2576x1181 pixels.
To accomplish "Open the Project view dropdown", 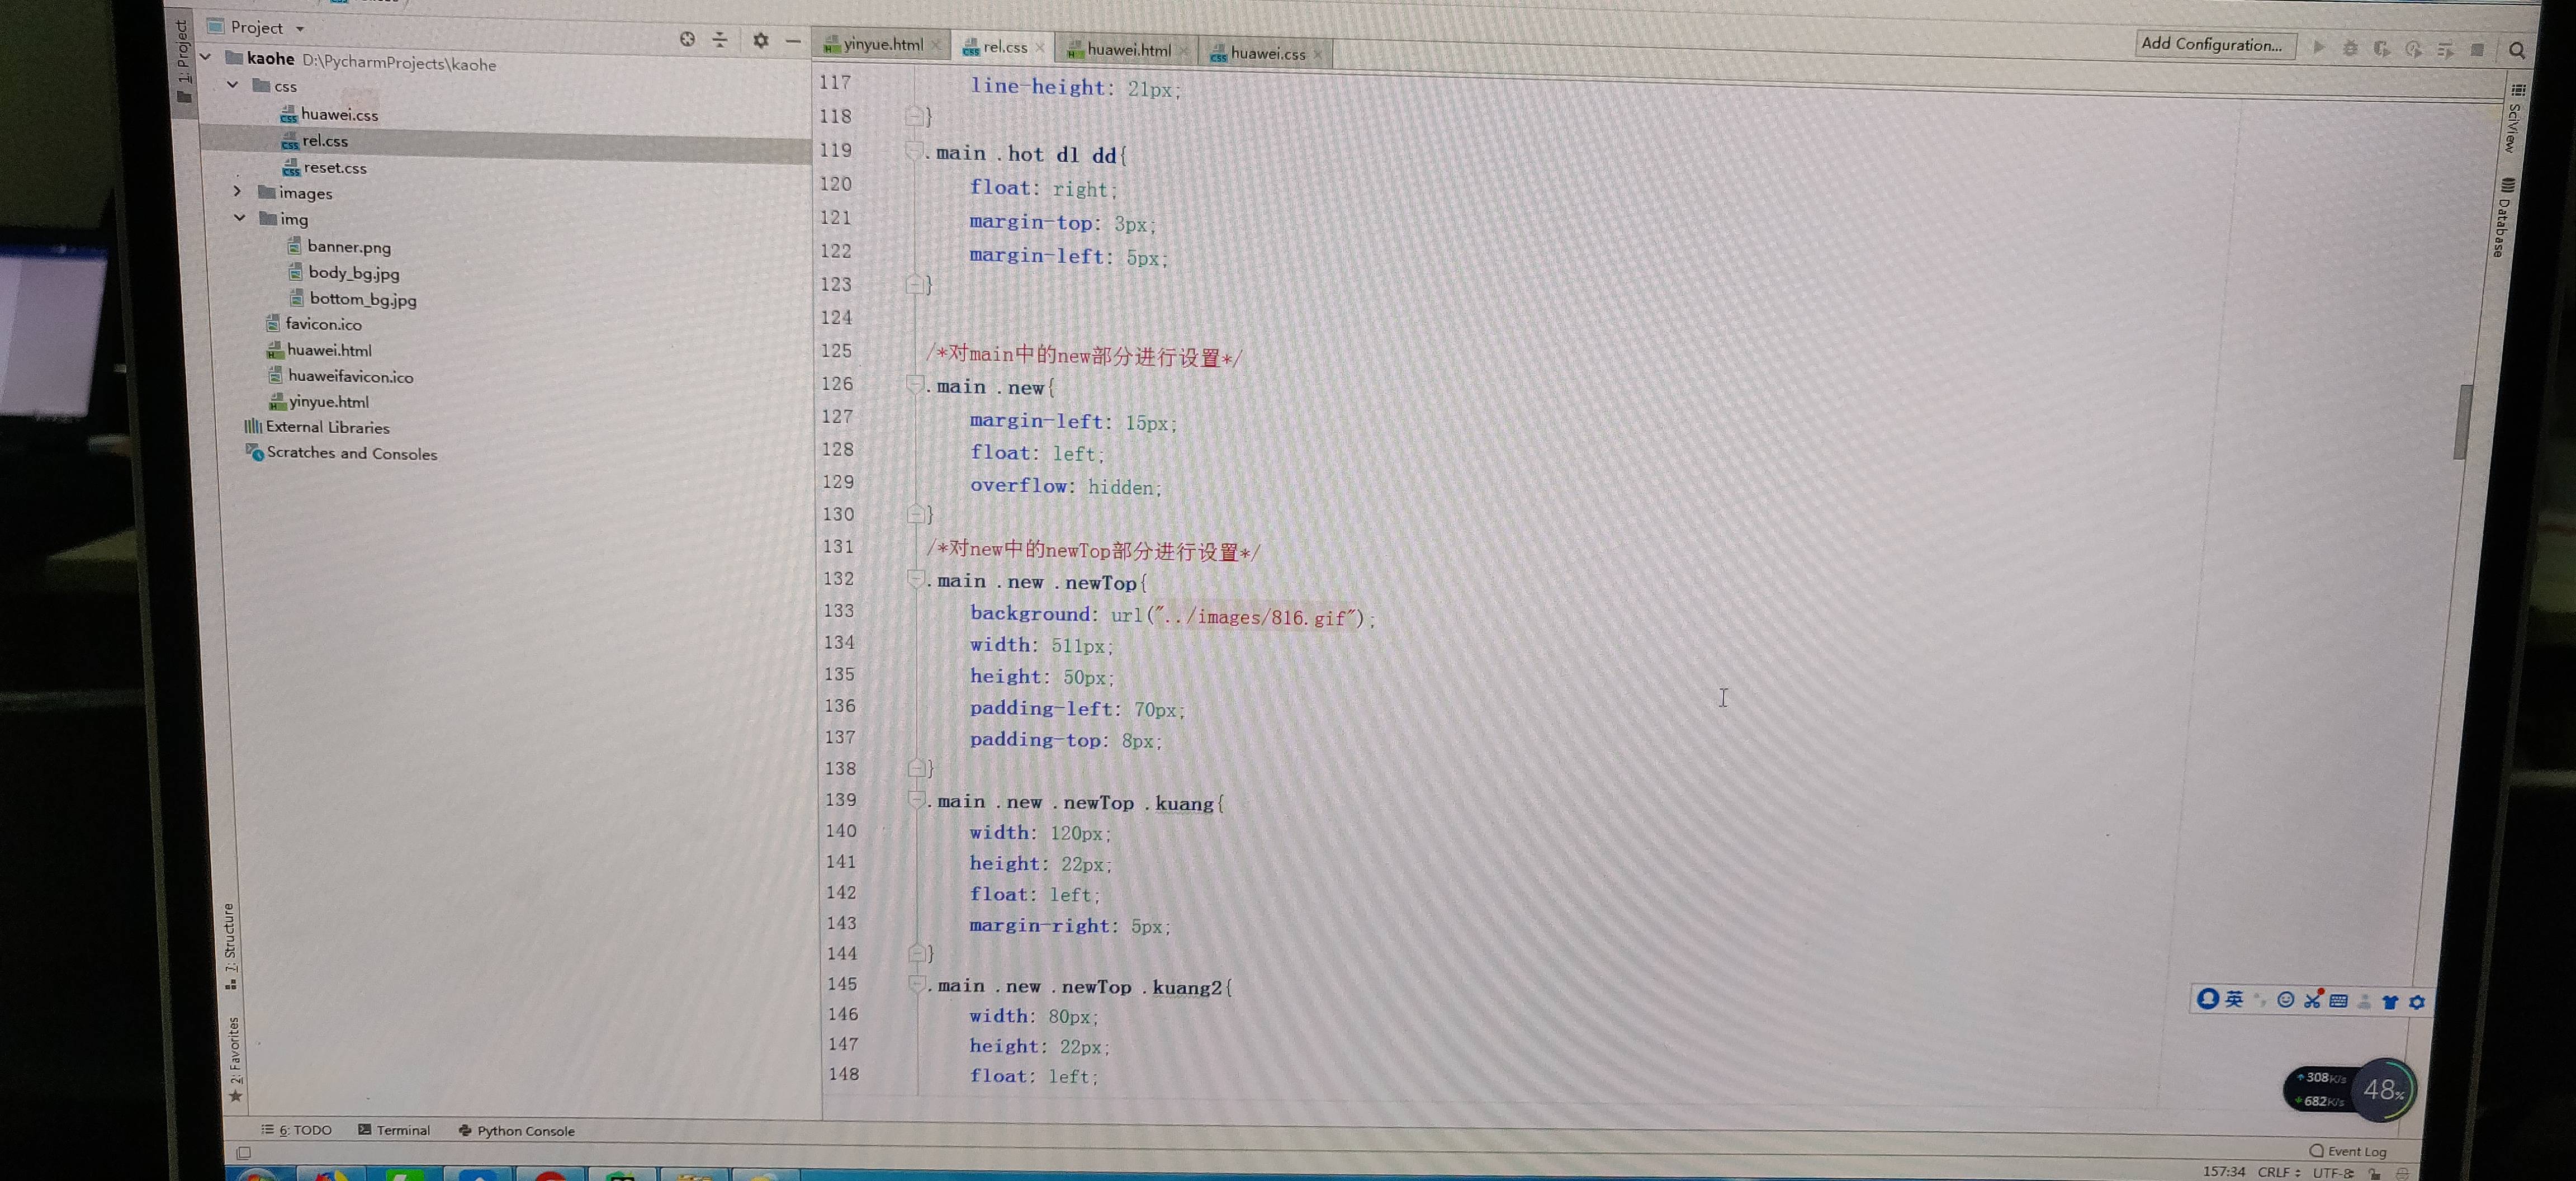I will coord(299,28).
